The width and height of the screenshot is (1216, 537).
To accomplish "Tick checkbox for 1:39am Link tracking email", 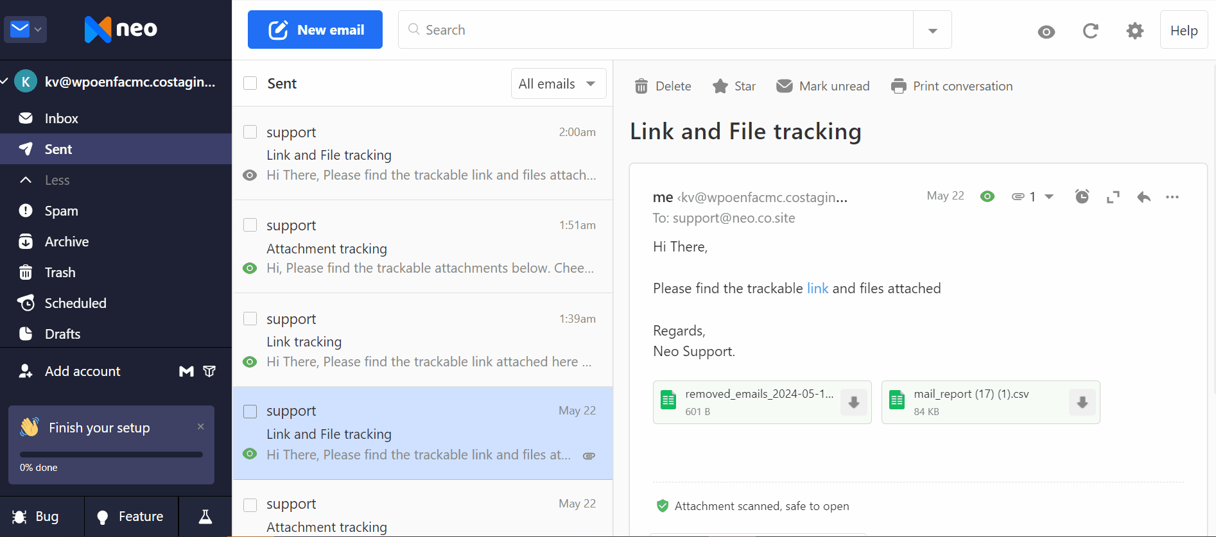I will (250, 319).
